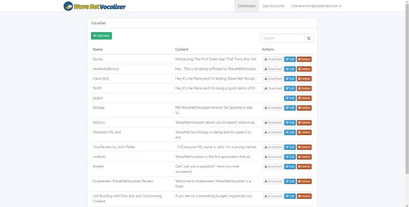Edit the jargon entry
Screen dimensions: 409x207
tap(290, 98)
